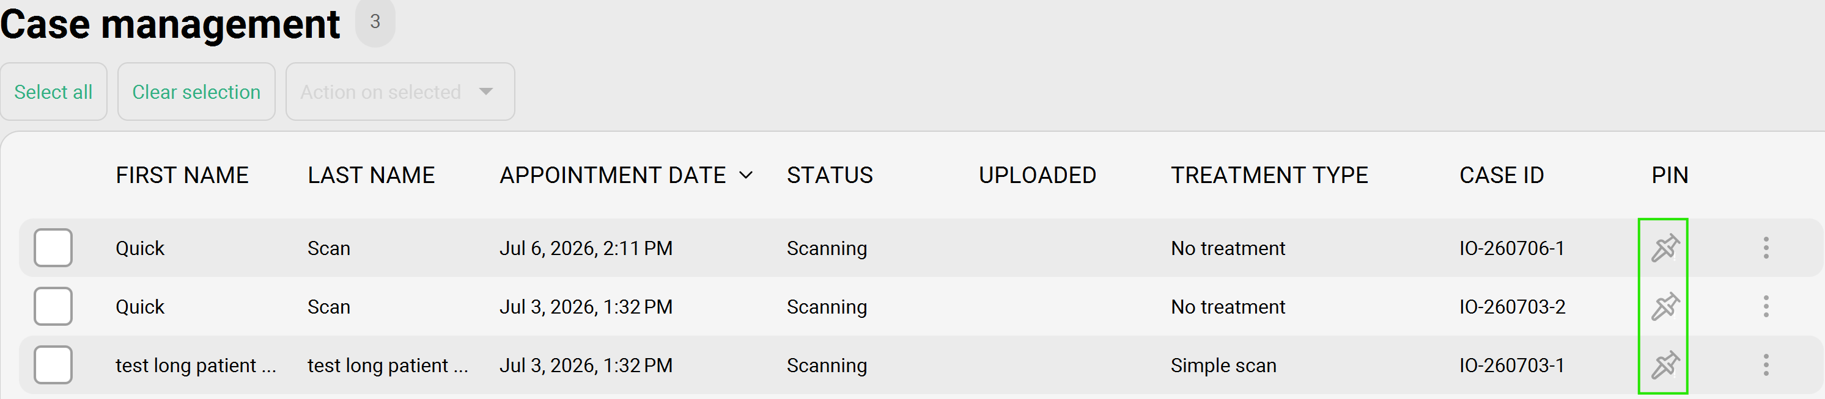Viewport: 1825px width, 399px height.
Task: Click the Clear selection button
Action: click(x=196, y=92)
